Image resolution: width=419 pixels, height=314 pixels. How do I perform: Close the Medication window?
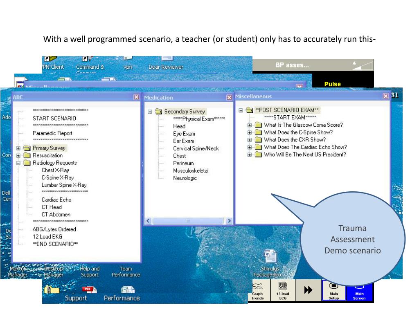tap(229, 97)
